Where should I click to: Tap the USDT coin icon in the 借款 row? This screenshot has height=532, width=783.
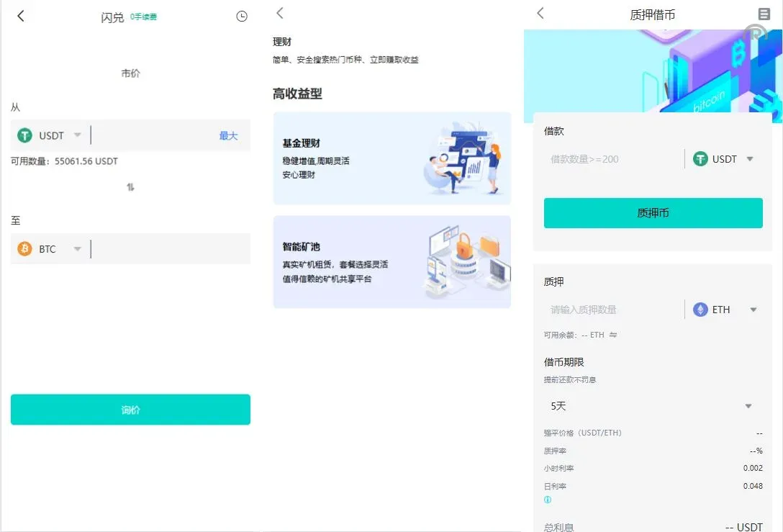700,159
